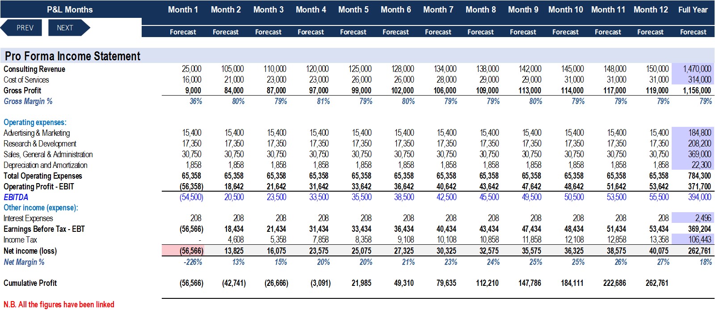Select the Consulting Revenue row label
715x310 pixels.
[34, 69]
